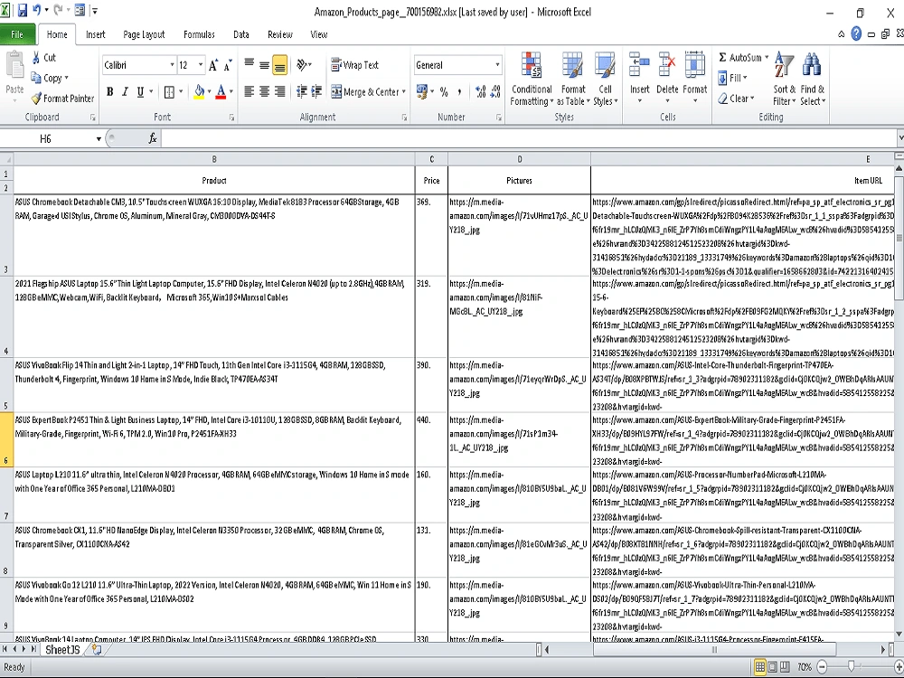Select Middle Align in Alignment group
Image resolution: width=904 pixels, height=678 pixels.
click(264, 65)
